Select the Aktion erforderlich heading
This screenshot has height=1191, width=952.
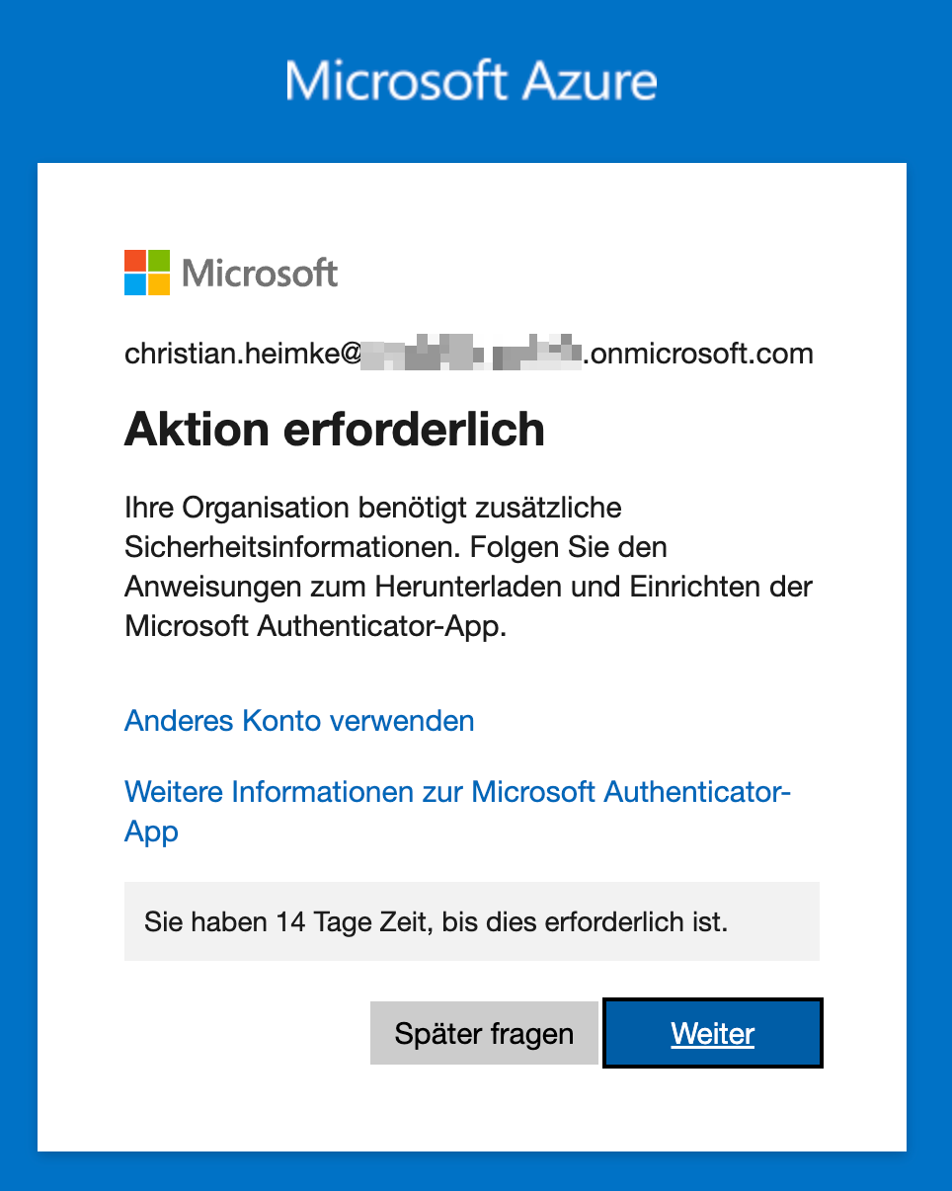tap(335, 430)
